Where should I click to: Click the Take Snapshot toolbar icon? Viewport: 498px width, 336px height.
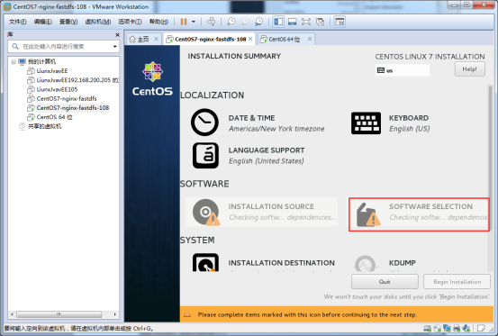[x=231, y=22]
